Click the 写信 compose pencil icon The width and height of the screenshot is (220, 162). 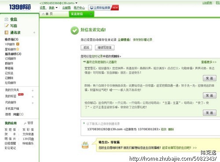(x=7, y=26)
